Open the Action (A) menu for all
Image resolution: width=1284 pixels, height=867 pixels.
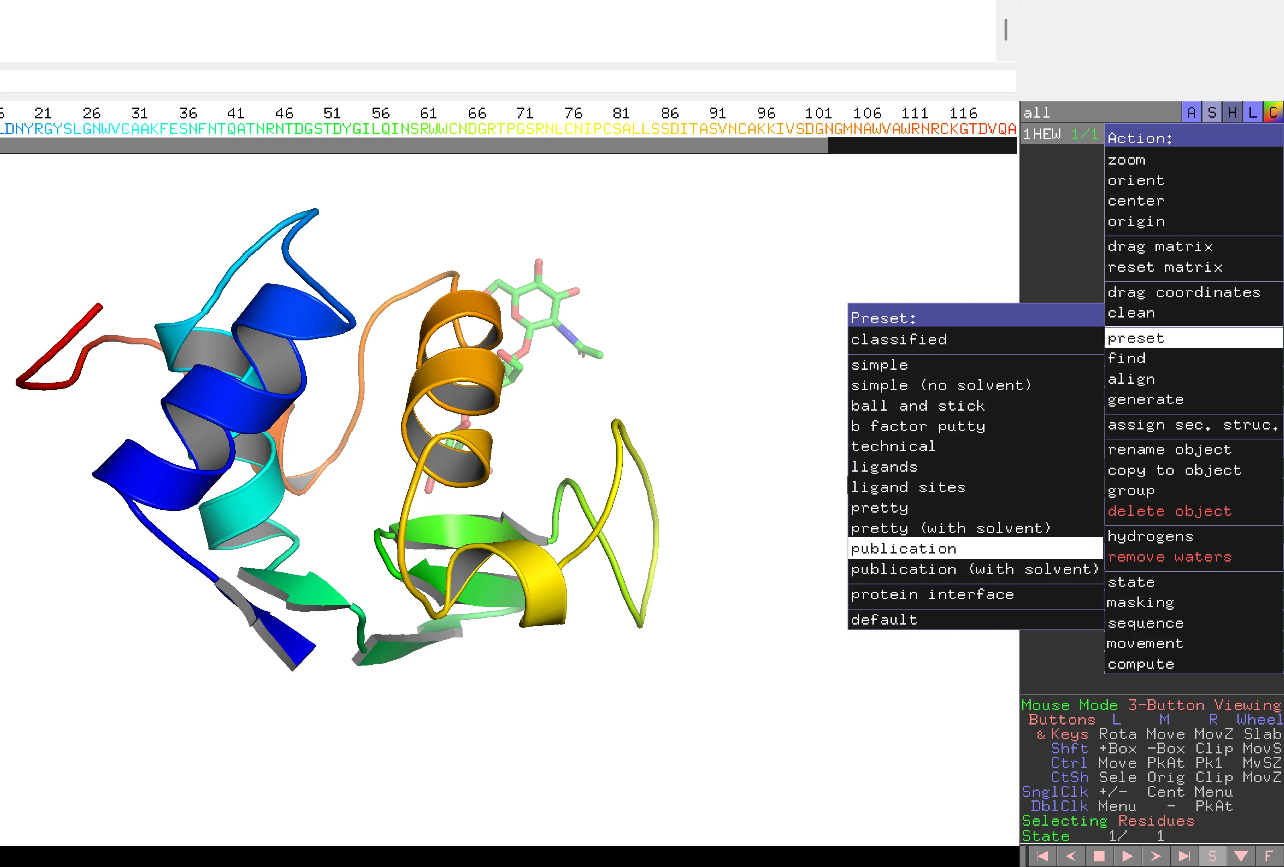1191,113
